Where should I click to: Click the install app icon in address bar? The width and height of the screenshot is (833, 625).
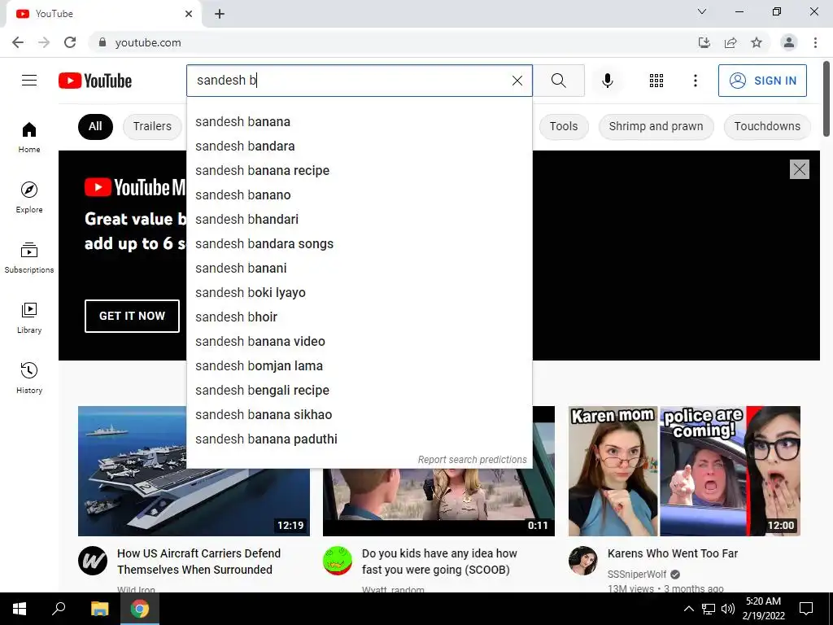[x=704, y=42]
